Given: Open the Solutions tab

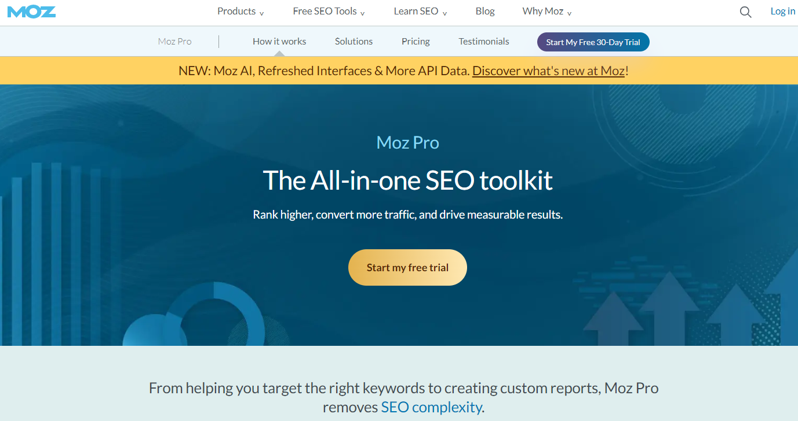Looking at the screenshot, I should point(354,42).
